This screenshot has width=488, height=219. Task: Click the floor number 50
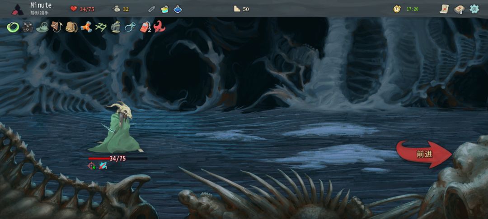[x=246, y=9]
